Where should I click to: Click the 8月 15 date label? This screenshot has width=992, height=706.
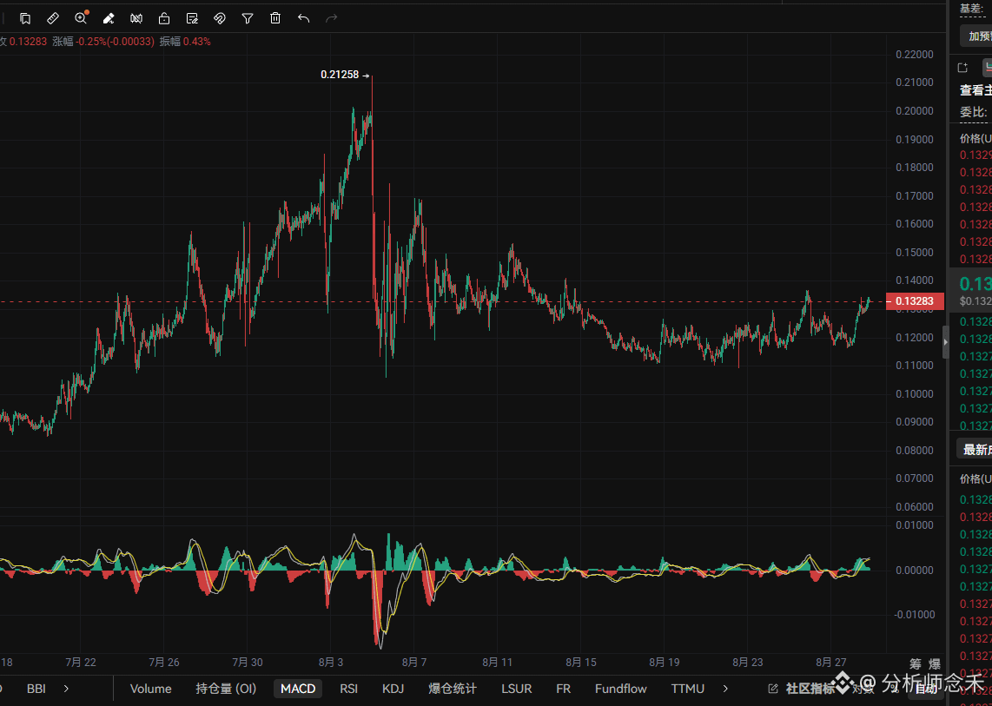coord(581,663)
